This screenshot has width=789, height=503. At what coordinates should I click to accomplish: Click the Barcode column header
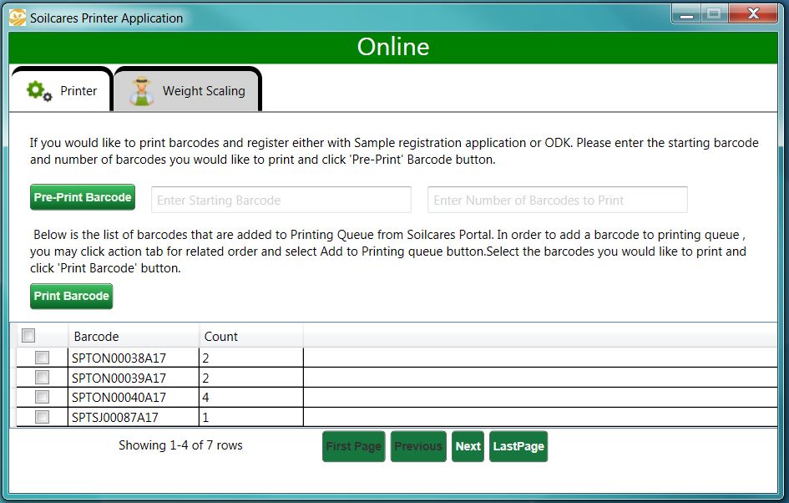pos(134,336)
